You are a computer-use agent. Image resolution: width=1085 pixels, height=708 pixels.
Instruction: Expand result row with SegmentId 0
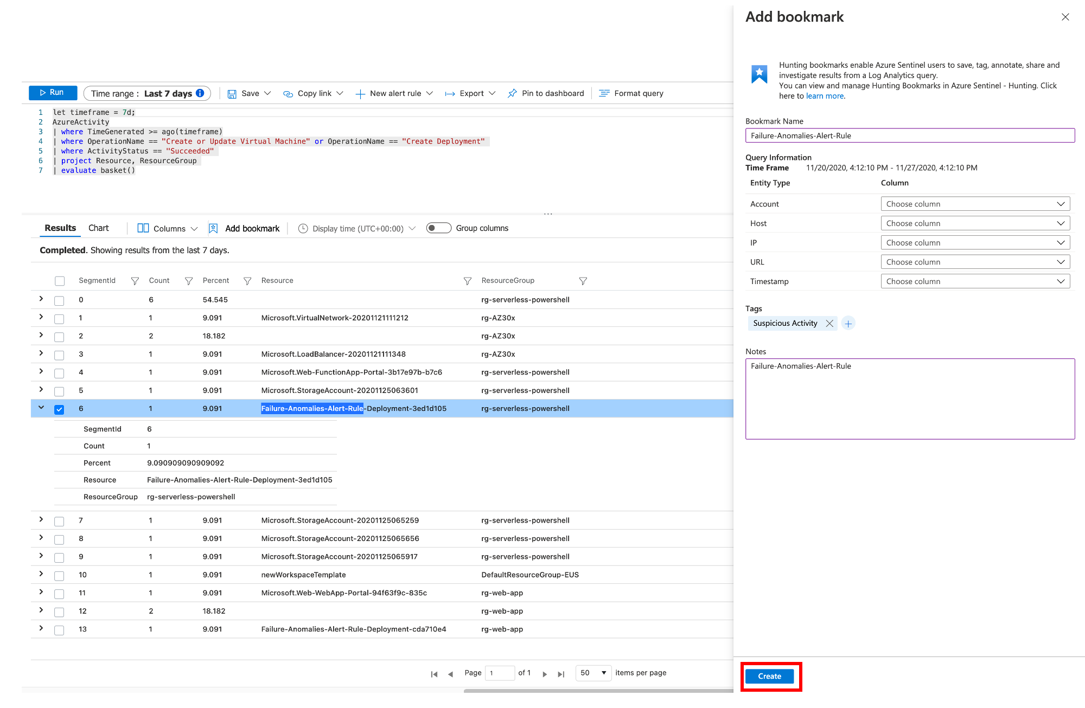pos(41,299)
